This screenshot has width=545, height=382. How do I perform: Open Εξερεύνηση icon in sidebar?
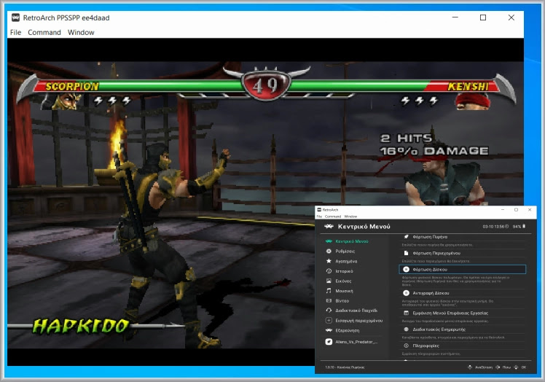(329, 330)
